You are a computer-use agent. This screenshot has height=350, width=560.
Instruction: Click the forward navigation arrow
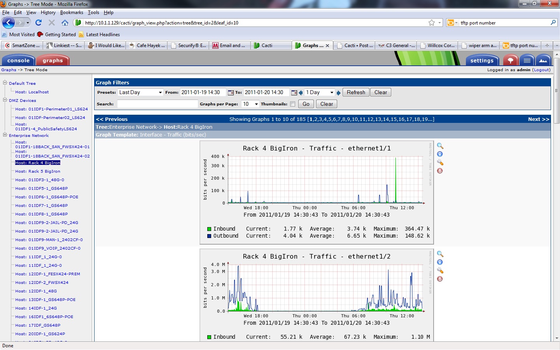click(x=21, y=23)
